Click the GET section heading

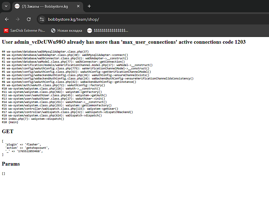7,131
